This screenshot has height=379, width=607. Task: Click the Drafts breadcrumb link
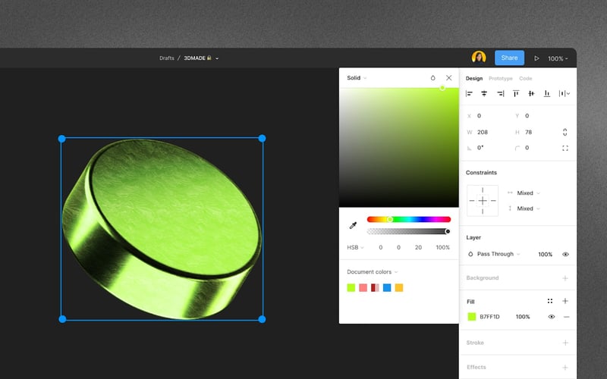(x=166, y=58)
